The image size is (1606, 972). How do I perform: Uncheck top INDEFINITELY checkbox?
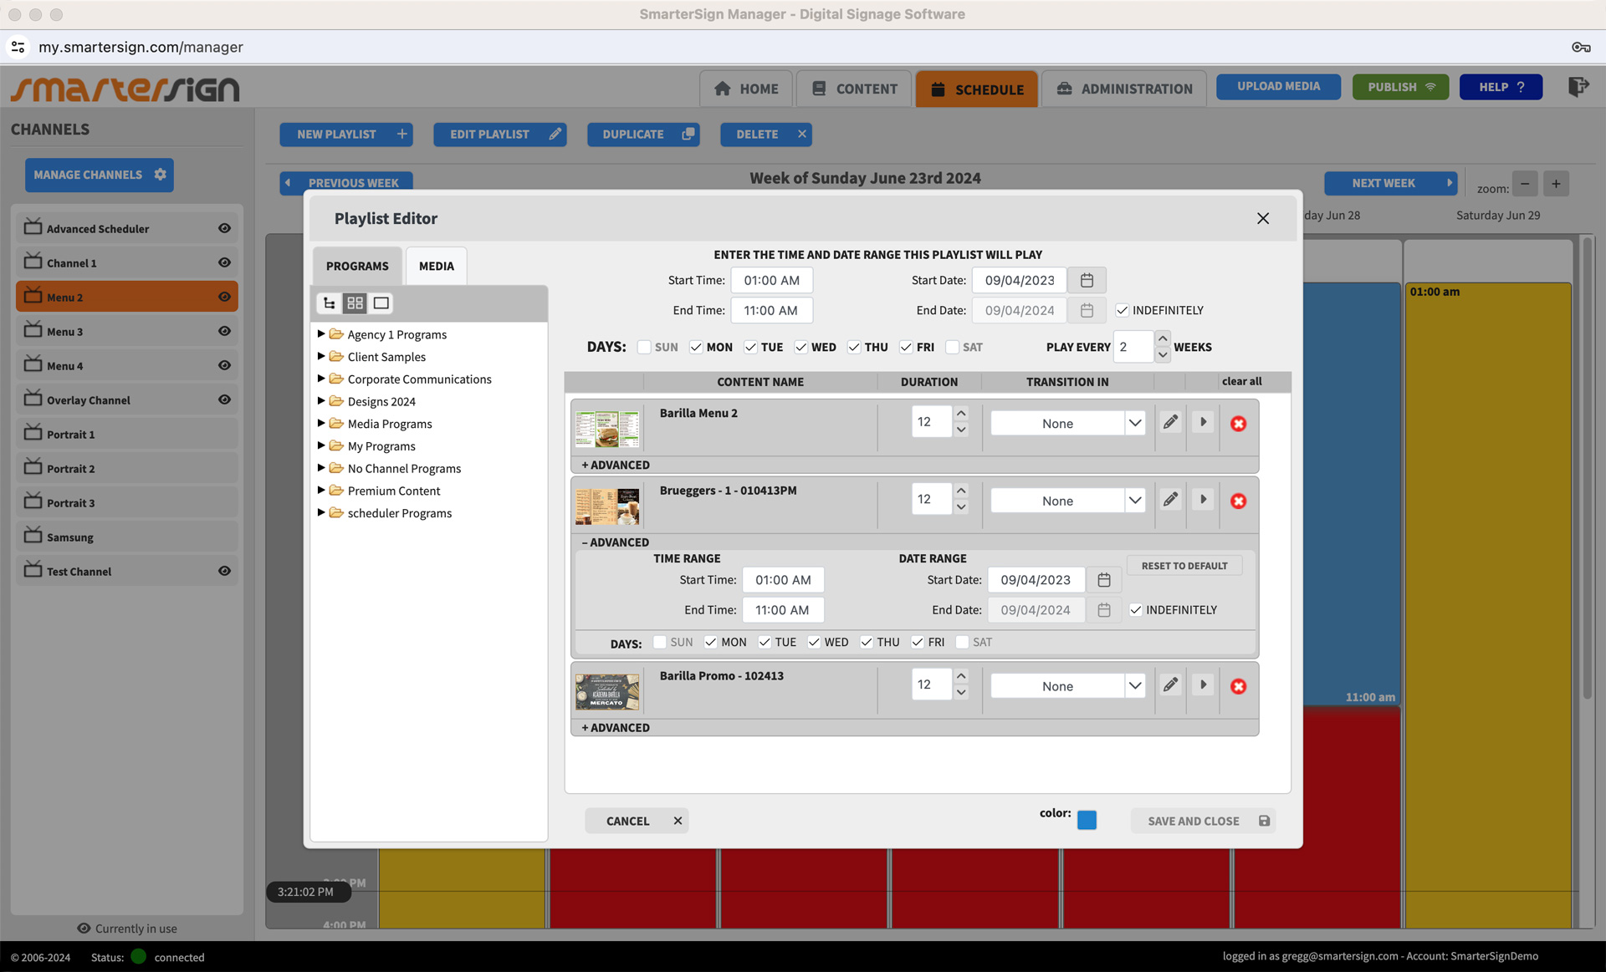coord(1123,310)
